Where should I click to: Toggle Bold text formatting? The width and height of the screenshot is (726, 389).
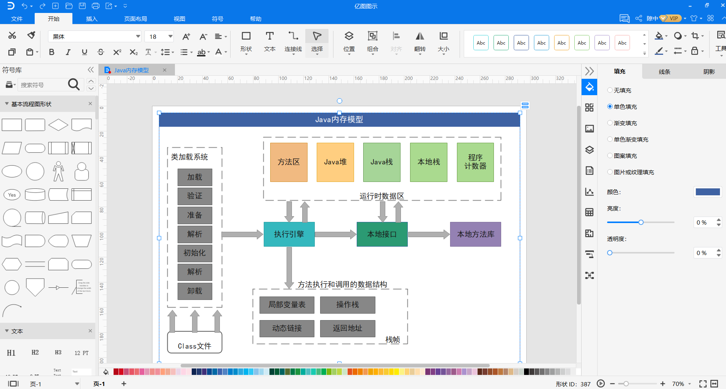(x=52, y=52)
